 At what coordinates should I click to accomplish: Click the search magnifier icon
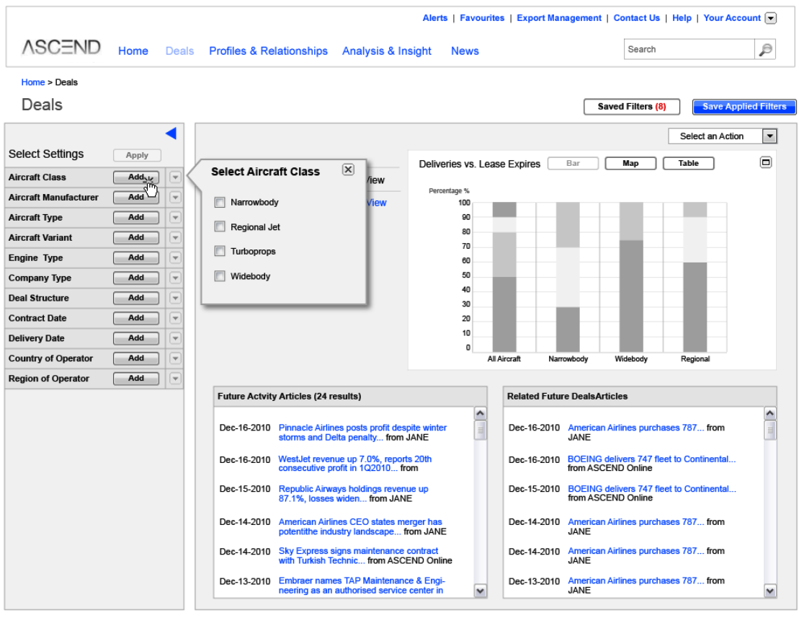tap(765, 50)
